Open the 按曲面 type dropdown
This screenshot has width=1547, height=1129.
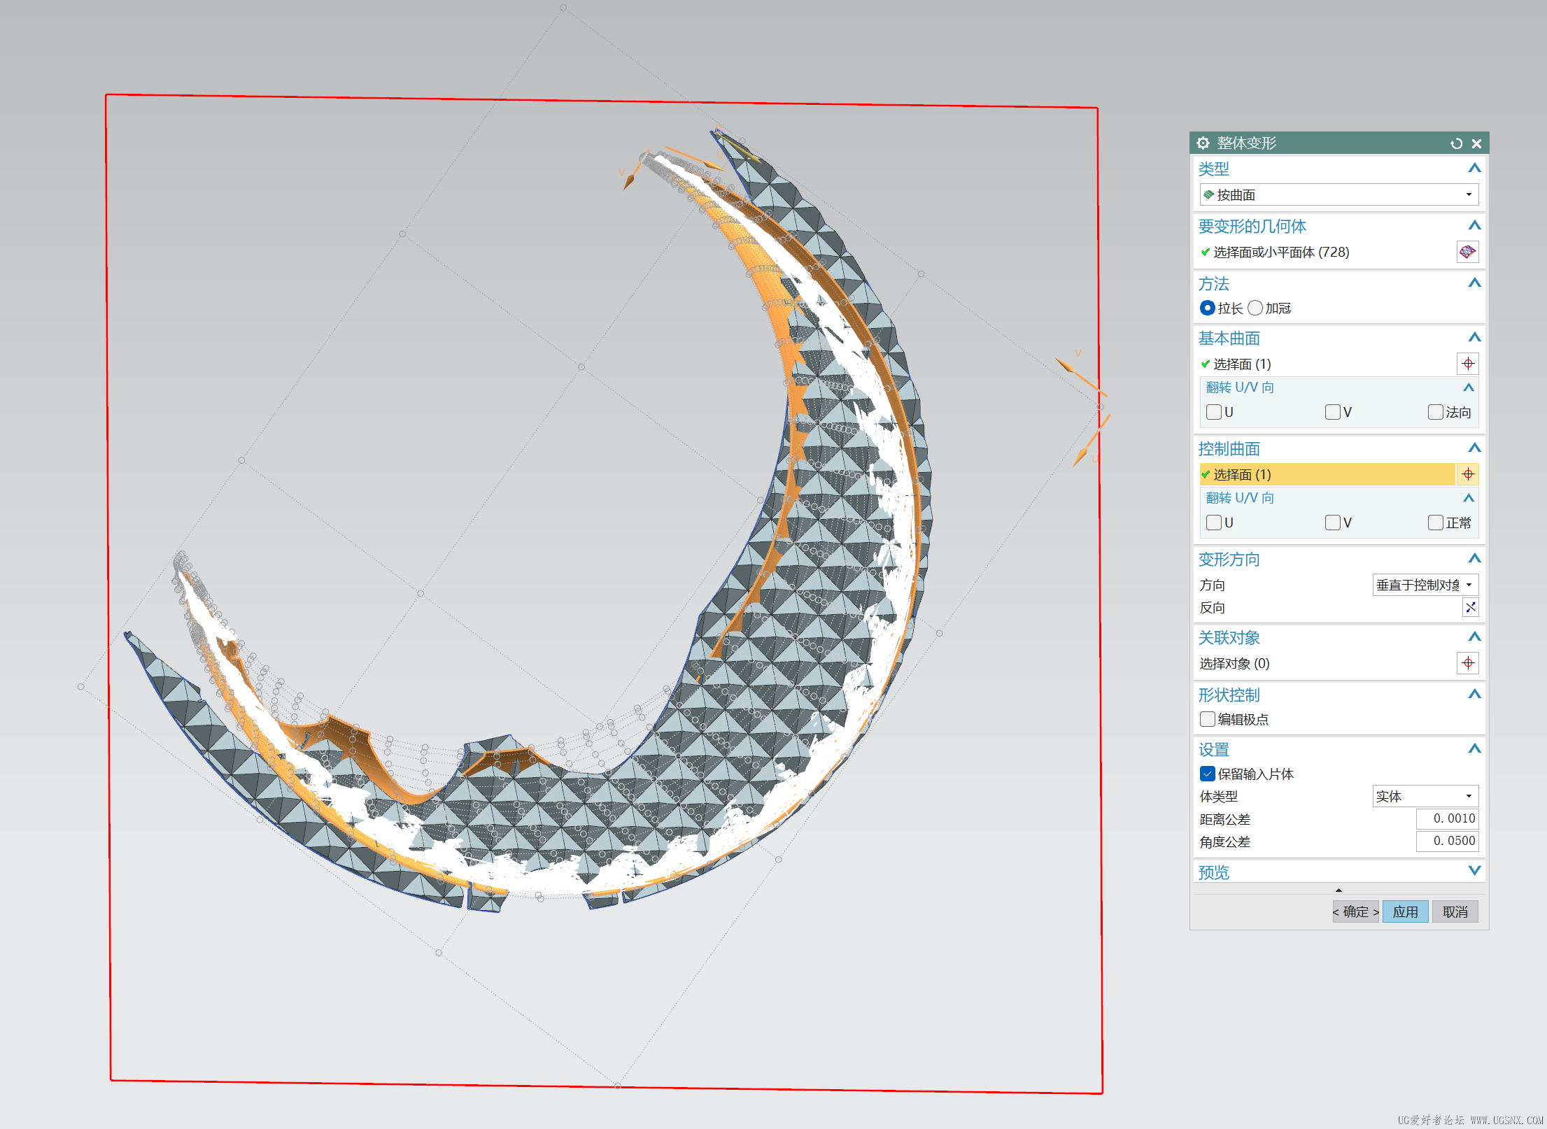click(1338, 194)
